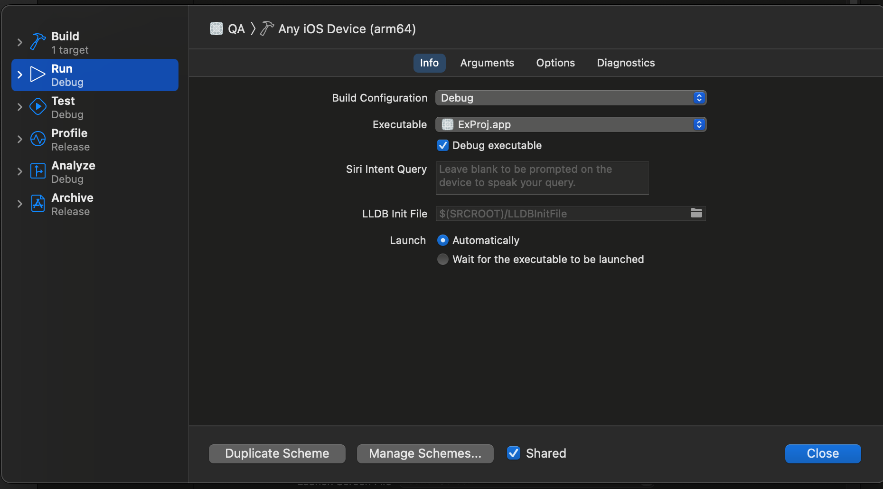Select the Profile Release row
This screenshot has height=489, width=883.
[x=95, y=140]
